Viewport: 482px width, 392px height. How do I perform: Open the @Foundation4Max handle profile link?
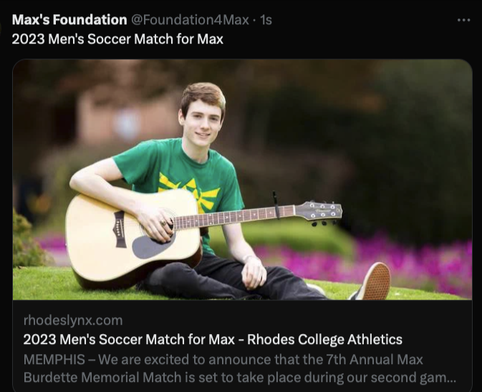(190, 20)
